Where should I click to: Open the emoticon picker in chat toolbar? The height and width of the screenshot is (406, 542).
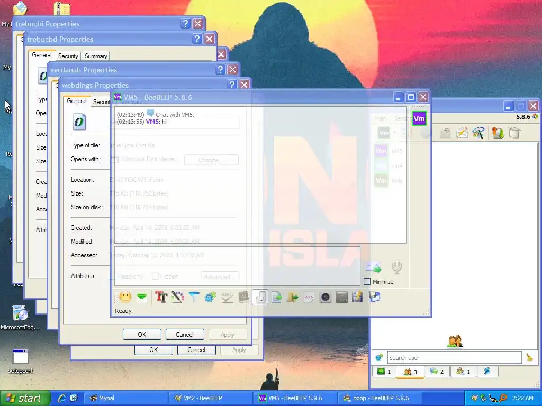[125, 297]
